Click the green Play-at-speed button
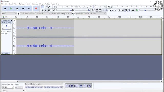The image size is (164, 92). (x=137, y=10)
